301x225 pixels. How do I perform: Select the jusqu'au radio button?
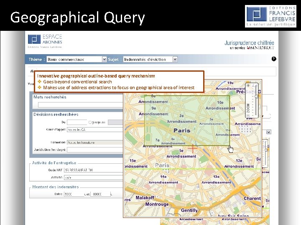[x=90, y=122]
